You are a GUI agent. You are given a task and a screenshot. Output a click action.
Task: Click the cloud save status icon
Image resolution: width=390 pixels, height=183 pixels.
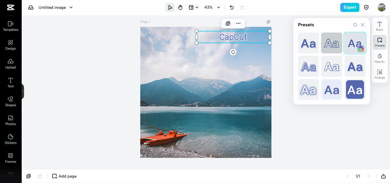click(x=31, y=7)
